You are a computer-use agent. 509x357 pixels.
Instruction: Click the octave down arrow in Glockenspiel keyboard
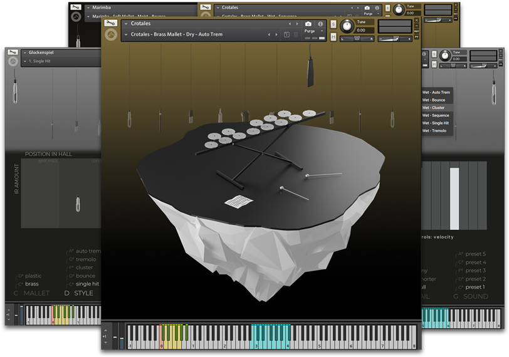pyautogui.click(x=8, y=319)
